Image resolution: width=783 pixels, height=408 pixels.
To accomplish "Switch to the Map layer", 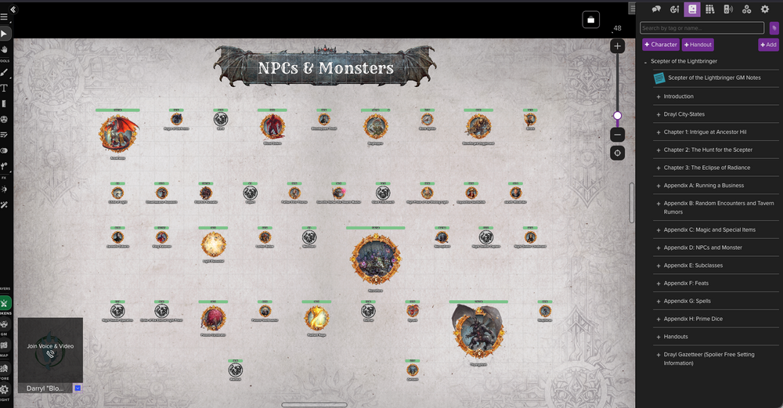I will 5,345.
